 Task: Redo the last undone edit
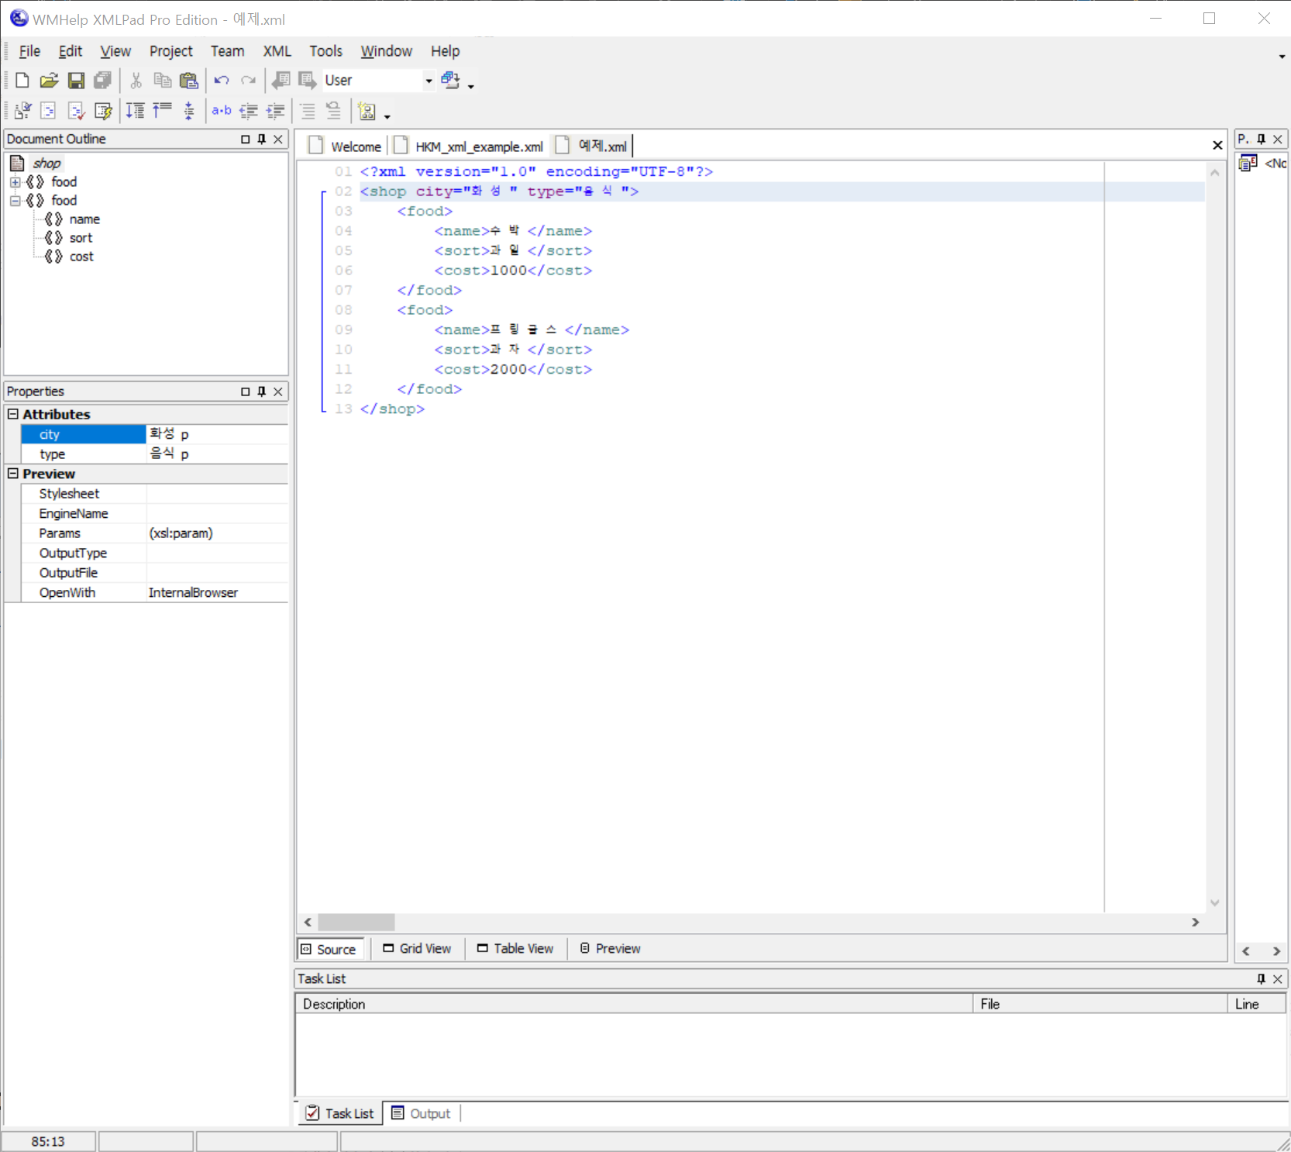[x=248, y=81]
